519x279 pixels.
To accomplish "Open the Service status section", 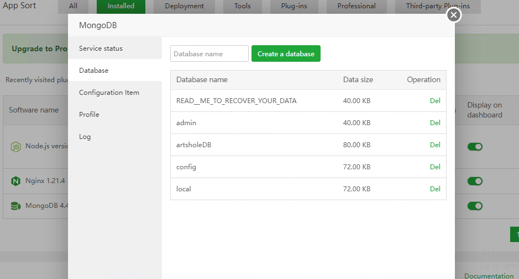I will (x=101, y=49).
